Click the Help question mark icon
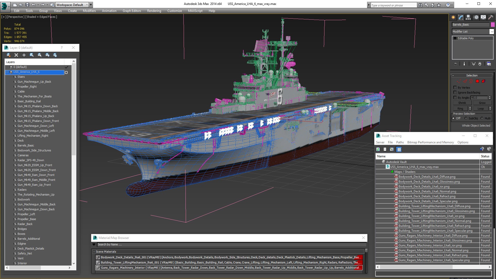The image size is (496, 279). [x=448, y=5]
